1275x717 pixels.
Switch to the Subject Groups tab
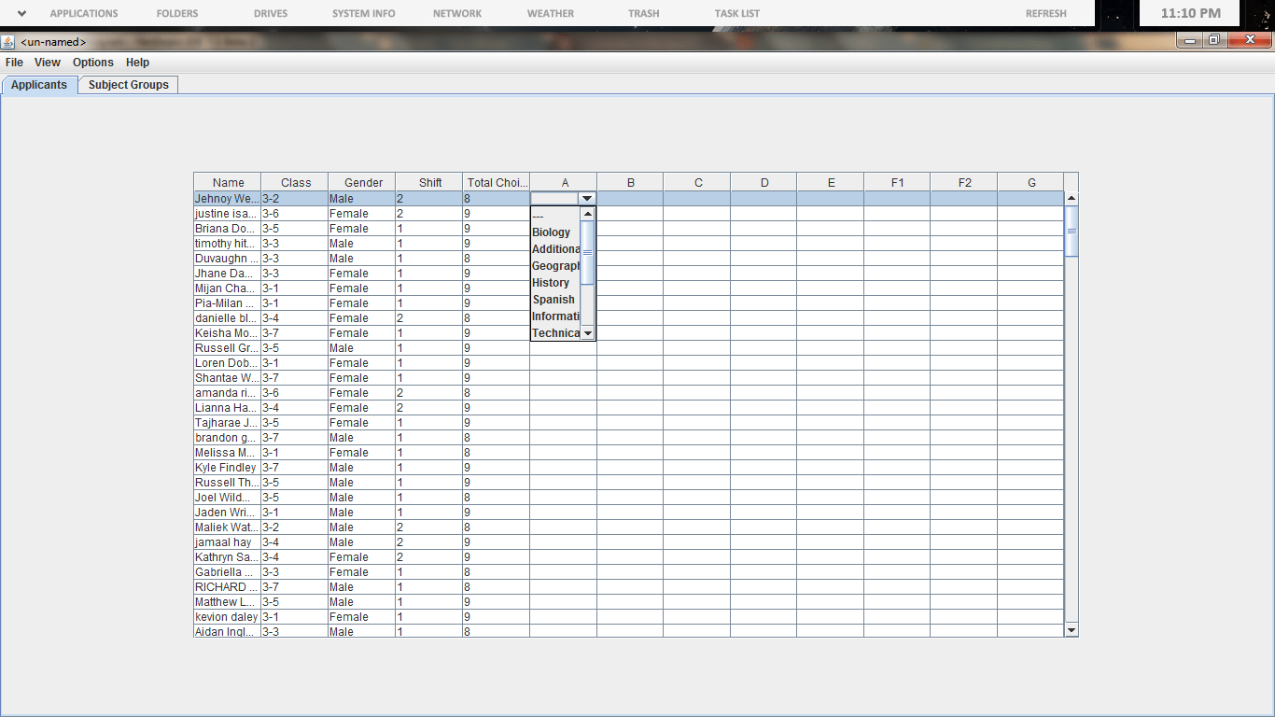point(129,85)
